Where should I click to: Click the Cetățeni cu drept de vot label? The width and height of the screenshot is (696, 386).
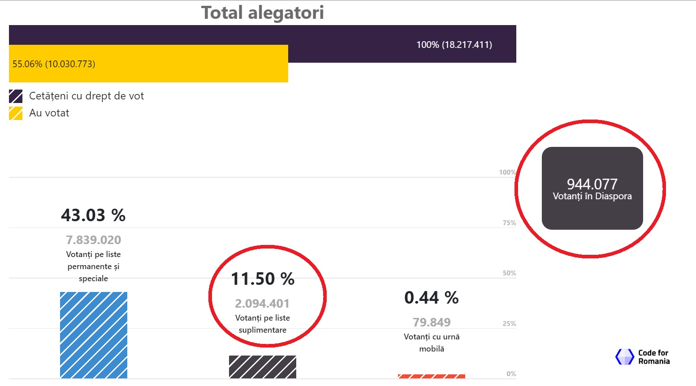pos(86,96)
